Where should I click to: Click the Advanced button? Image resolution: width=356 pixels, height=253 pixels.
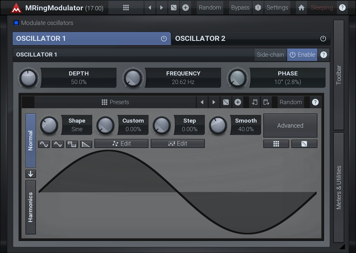(x=290, y=126)
